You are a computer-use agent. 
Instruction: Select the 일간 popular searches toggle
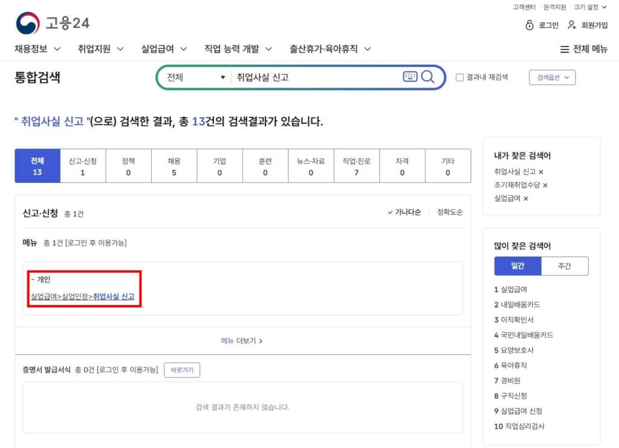point(517,266)
